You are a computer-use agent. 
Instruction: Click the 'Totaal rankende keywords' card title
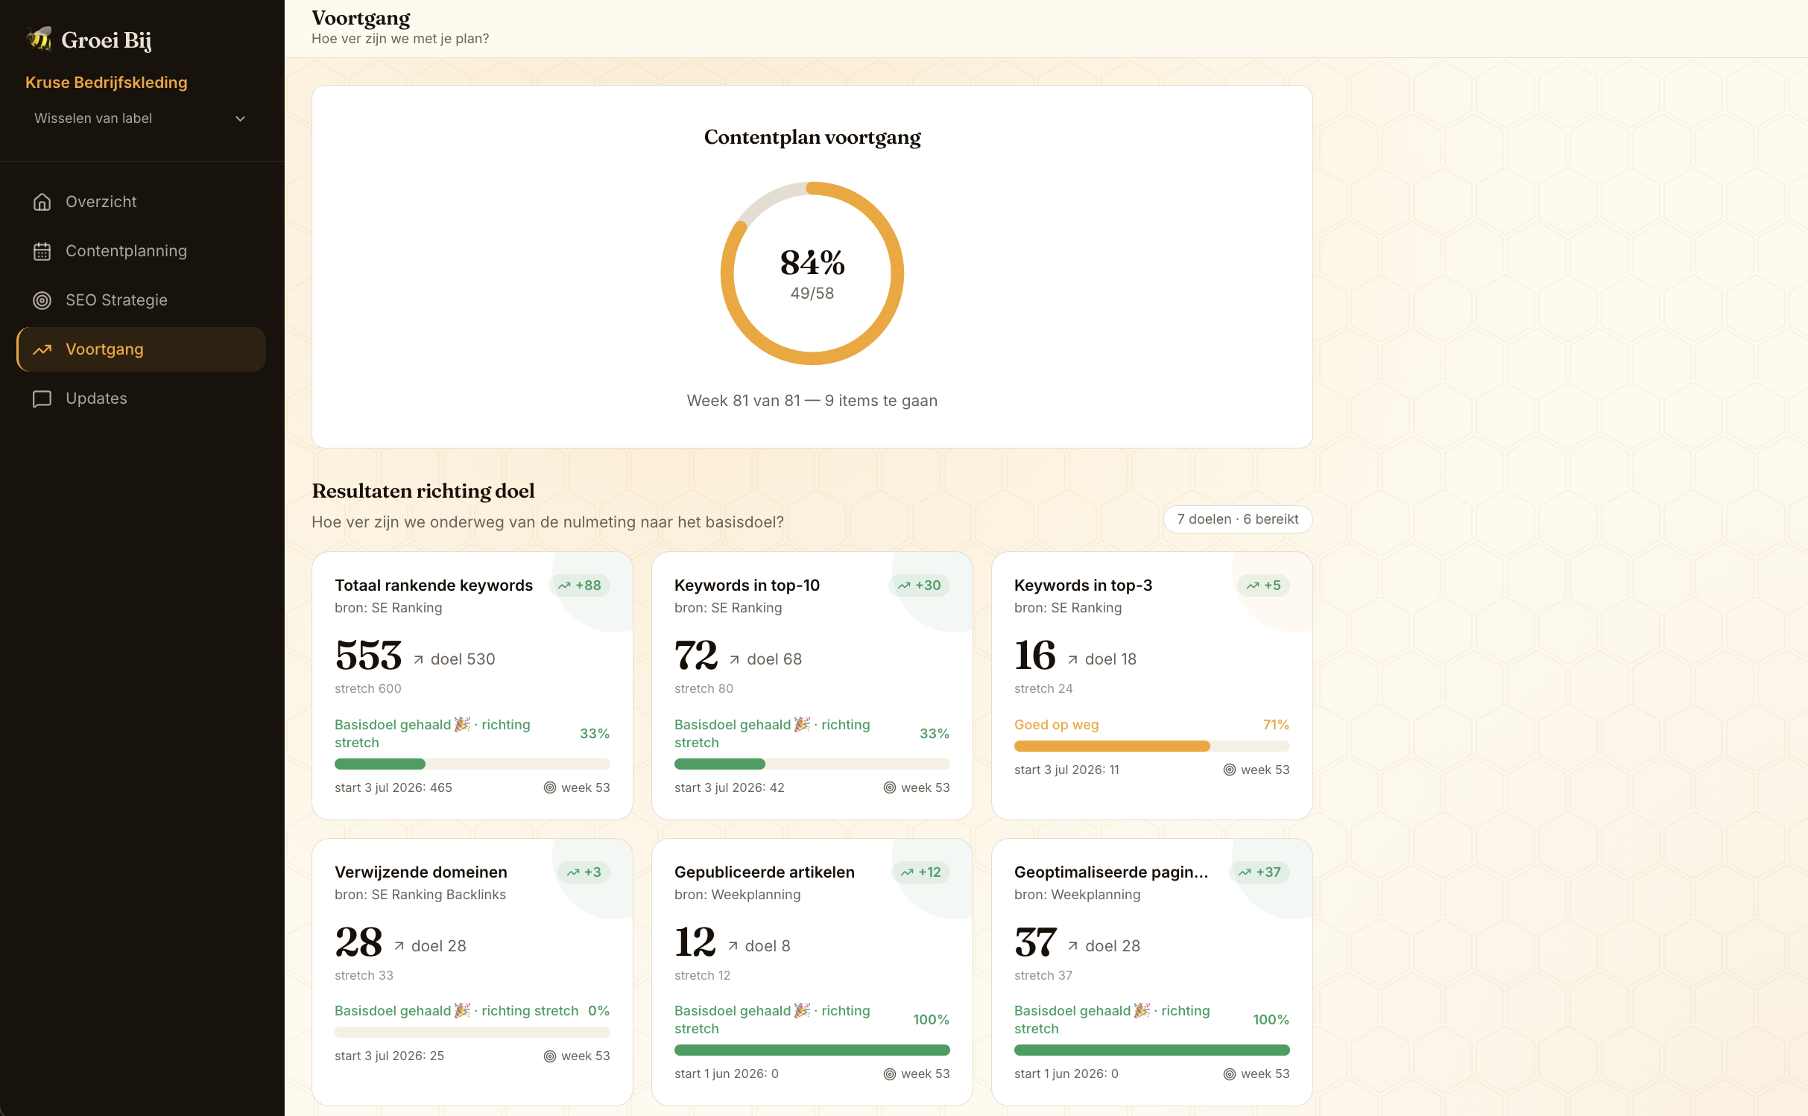click(x=434, y=586)
